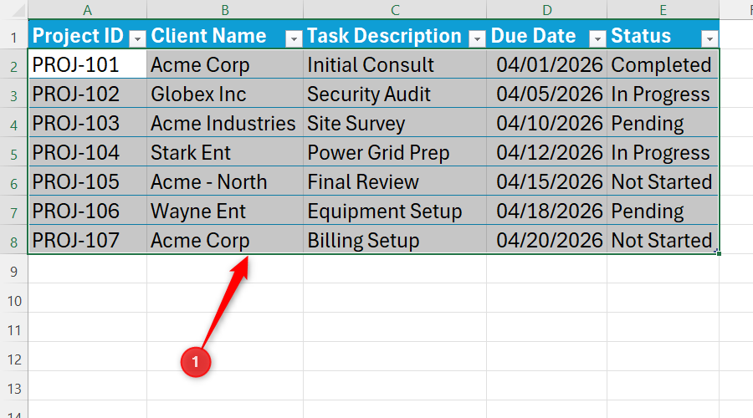The height and width of the screenshot is (418, 753).
Task: Select the Billing Setup cell
Action: click(395, 239)
